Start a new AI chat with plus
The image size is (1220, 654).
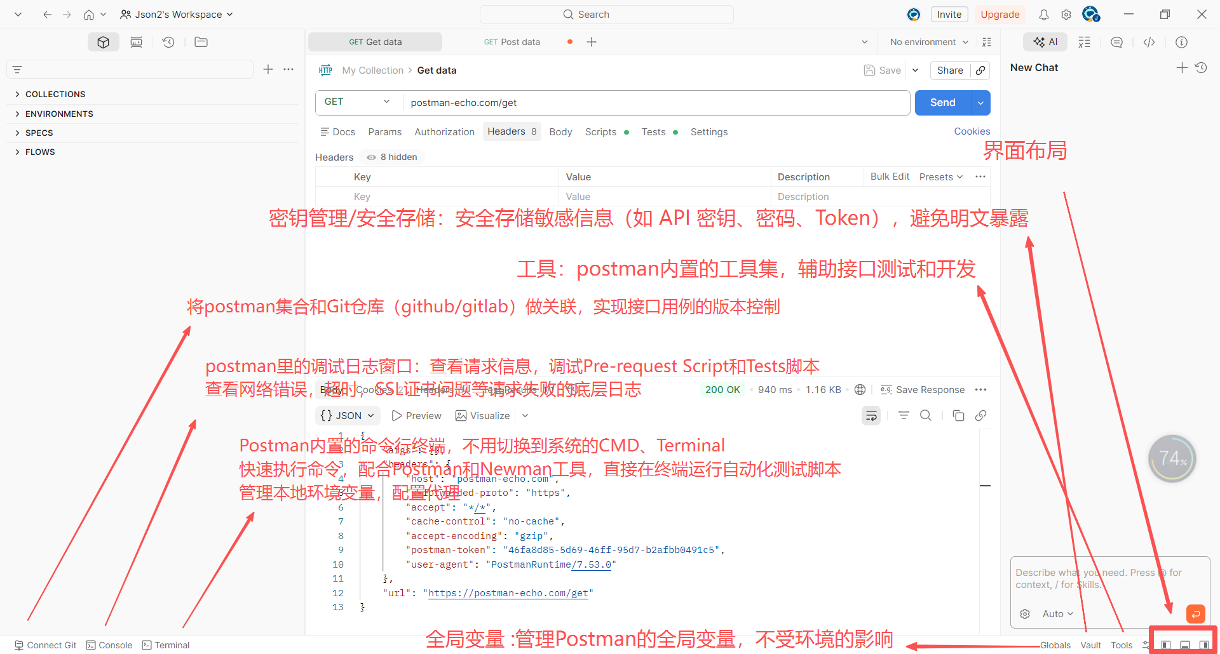pyautogui.click(x=1182, y=67)
